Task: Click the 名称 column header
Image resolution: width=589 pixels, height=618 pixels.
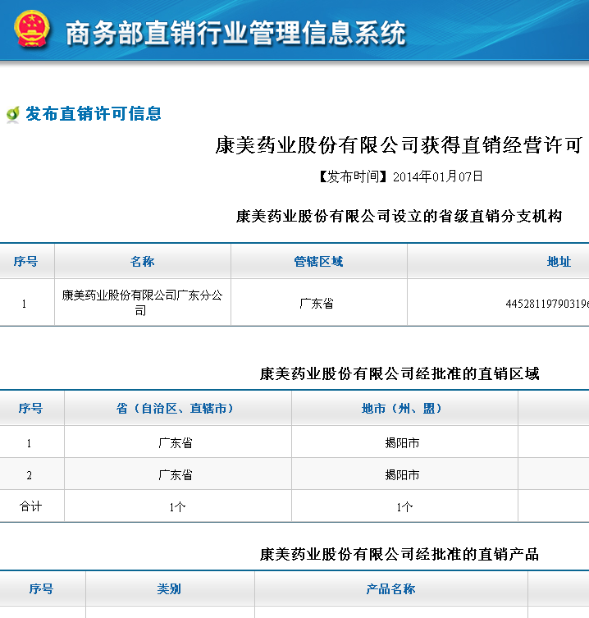Action: click(142, 262)
